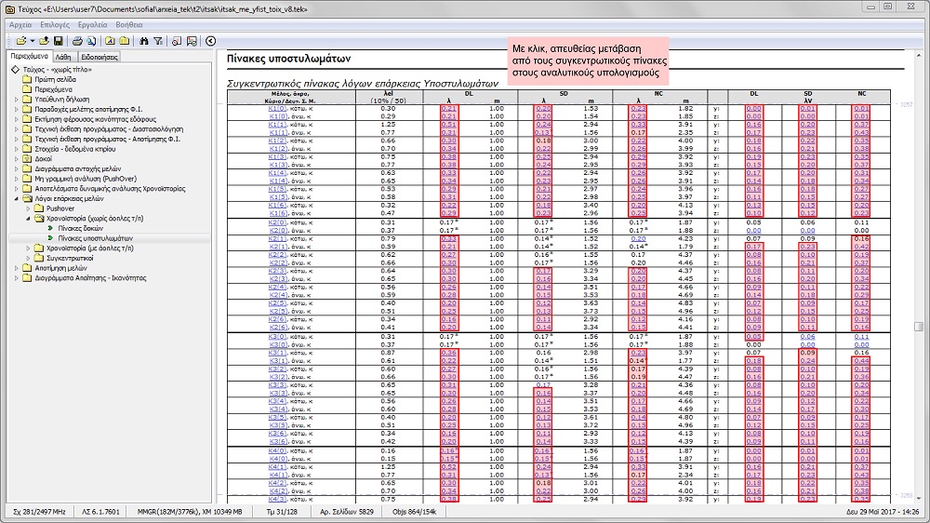Image resolution: width=930 pixels, height=523 pixels.
Task: Click the flagged page icon with green check
Action: click(x=192, y=41)
